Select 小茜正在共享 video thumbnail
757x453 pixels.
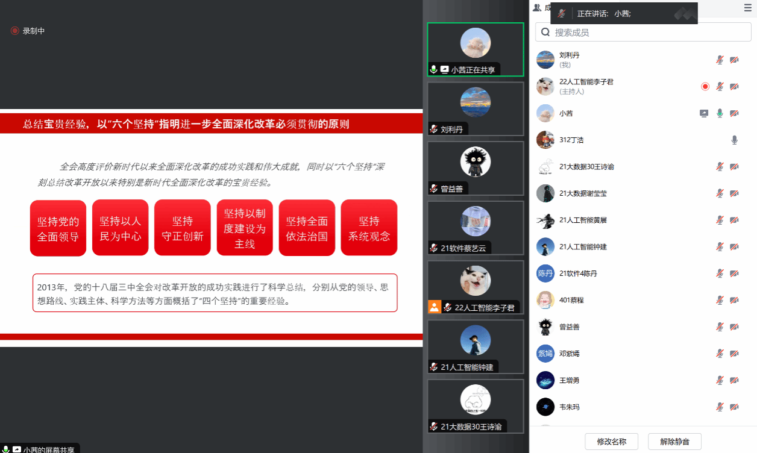tap(475, 49)
